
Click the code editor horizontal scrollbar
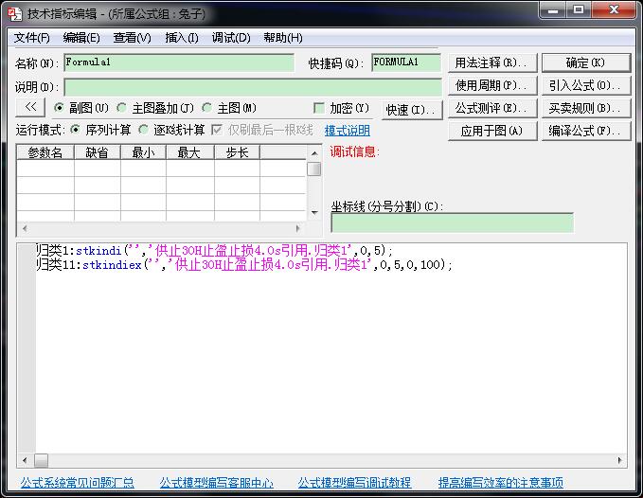[x=322, y=461]
